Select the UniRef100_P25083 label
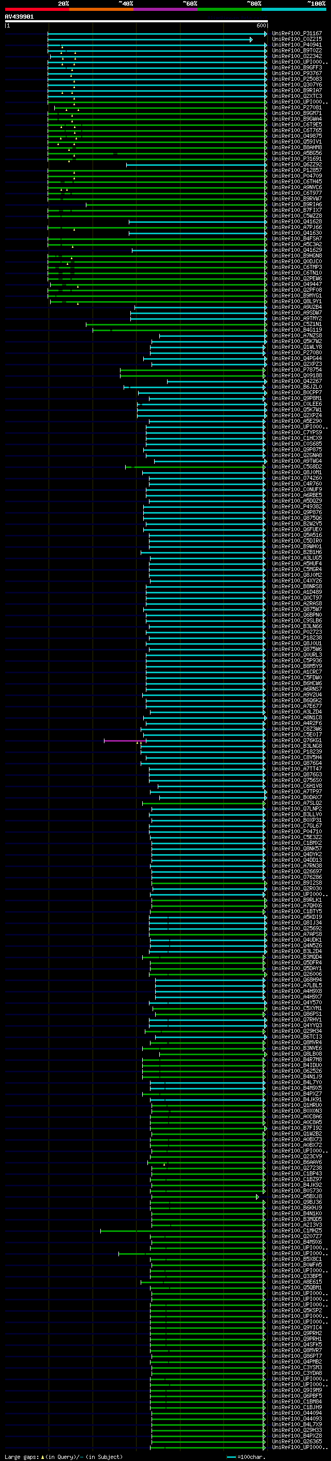Image resolution: width=331 pixels, height=1461 pixels. click(296, 79)
